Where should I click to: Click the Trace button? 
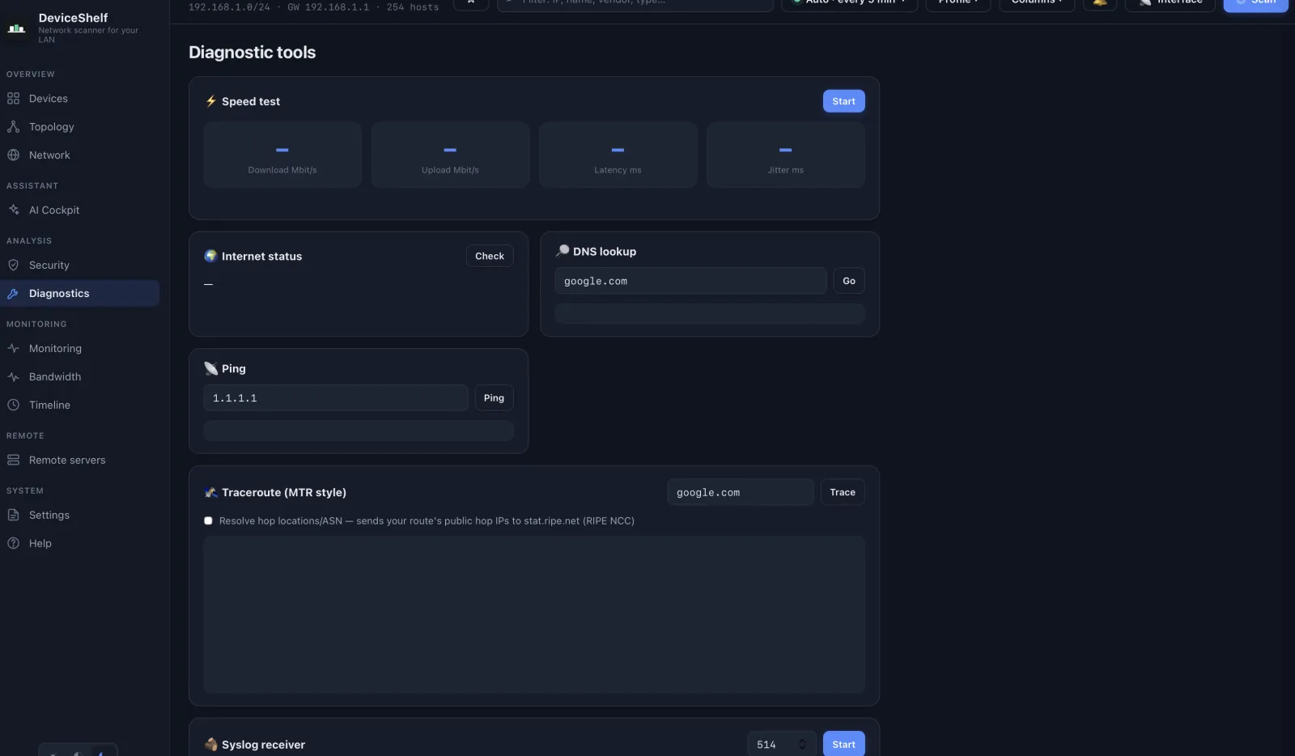pos(843,492)
